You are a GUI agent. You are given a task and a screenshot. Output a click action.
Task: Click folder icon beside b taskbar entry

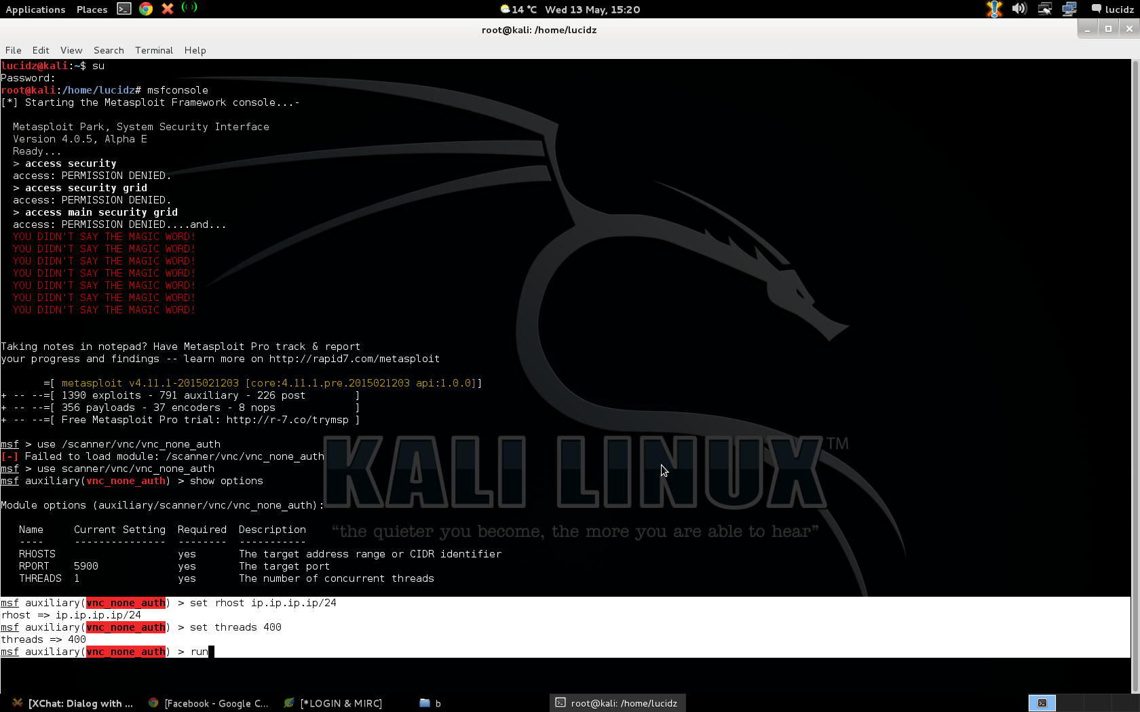click(x=425, y=703)
